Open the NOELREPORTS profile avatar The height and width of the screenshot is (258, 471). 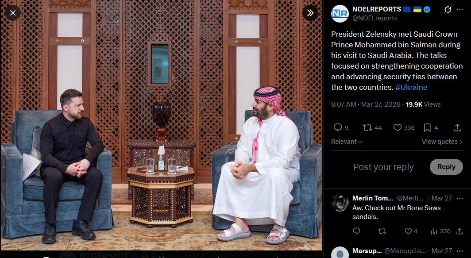(x=340, y=14)
